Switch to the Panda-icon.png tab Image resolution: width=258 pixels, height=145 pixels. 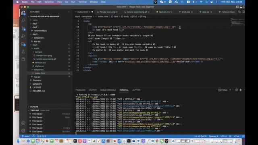pyautogui.click(x=107, y=12)
